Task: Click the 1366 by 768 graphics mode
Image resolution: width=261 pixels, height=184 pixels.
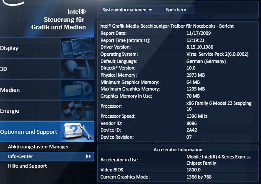Action: pos(199,177)
